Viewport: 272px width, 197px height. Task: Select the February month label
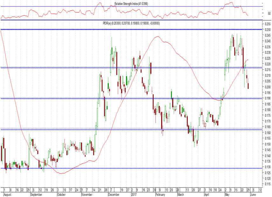(161, 194)
